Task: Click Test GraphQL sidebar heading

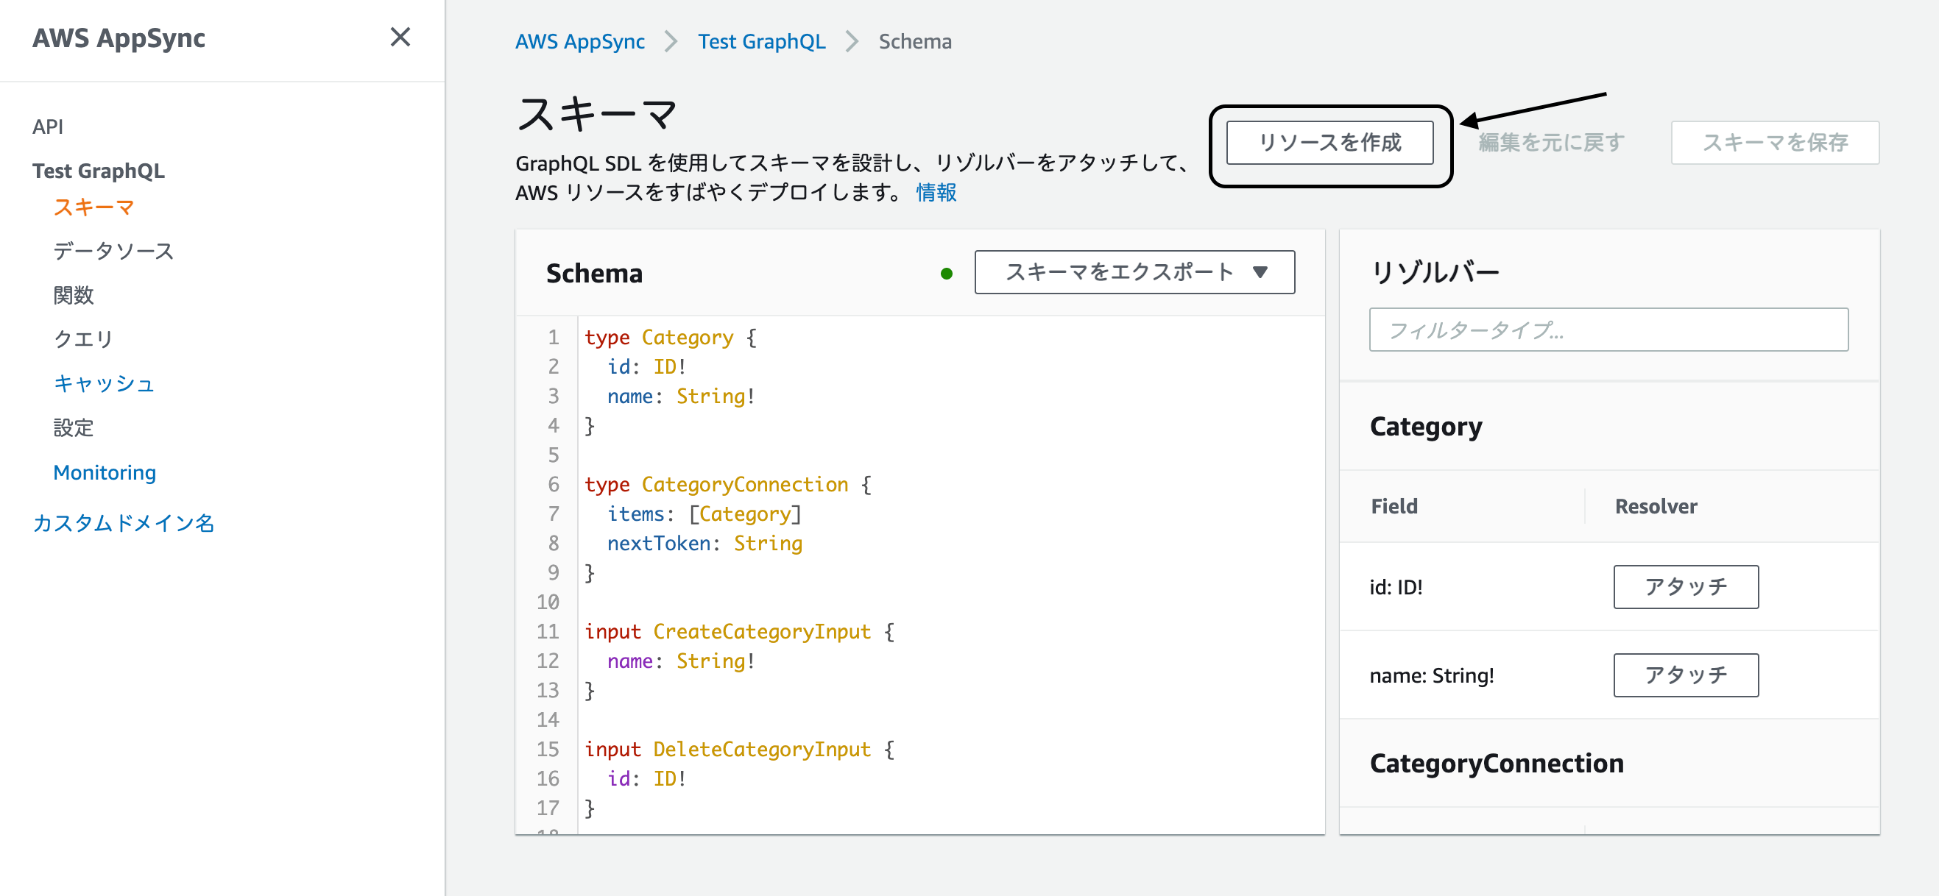Action: (99, 171)
